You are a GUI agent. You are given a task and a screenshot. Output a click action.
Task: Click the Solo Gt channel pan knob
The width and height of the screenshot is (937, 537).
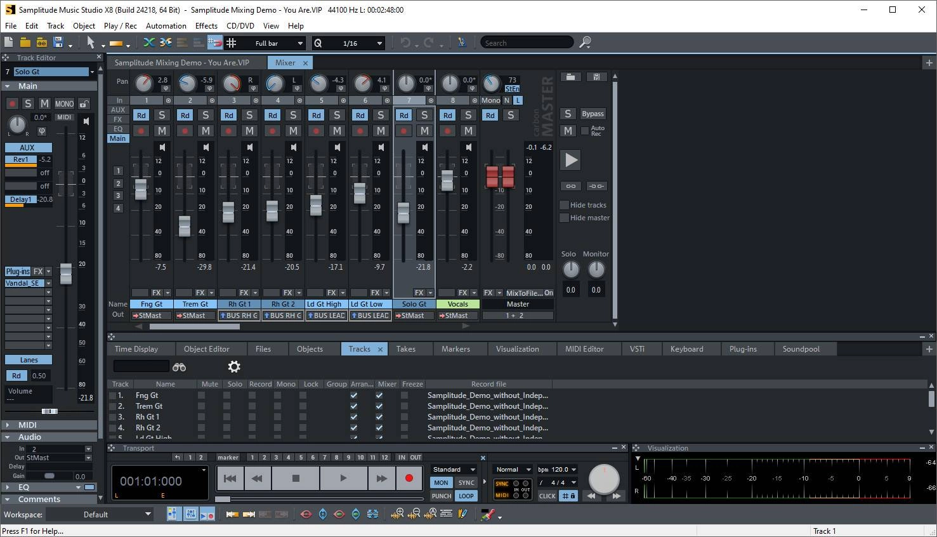point(406,83)
